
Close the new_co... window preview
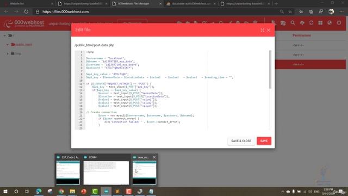[x=154, y=157]
